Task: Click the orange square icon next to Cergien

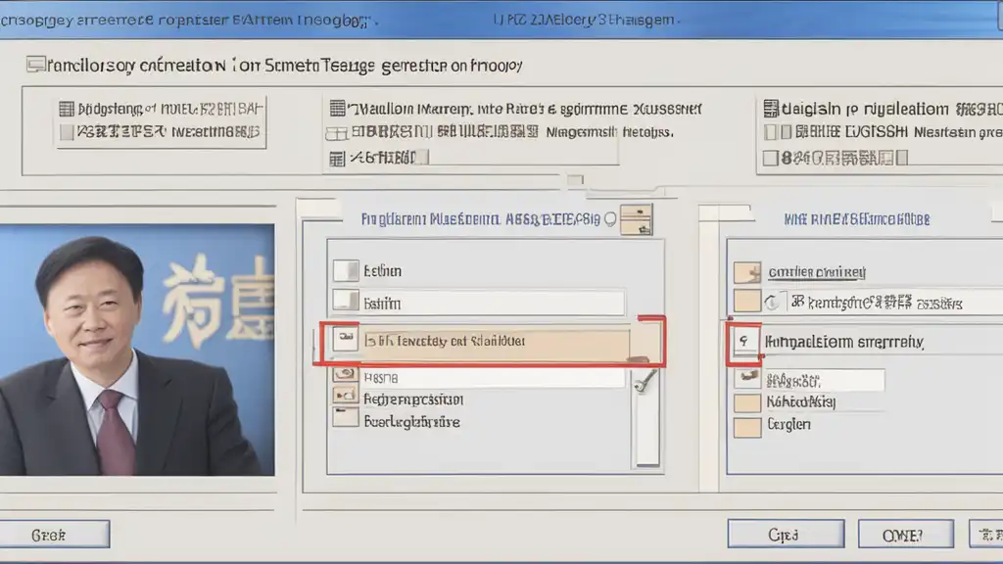Action: click(747, 427)
